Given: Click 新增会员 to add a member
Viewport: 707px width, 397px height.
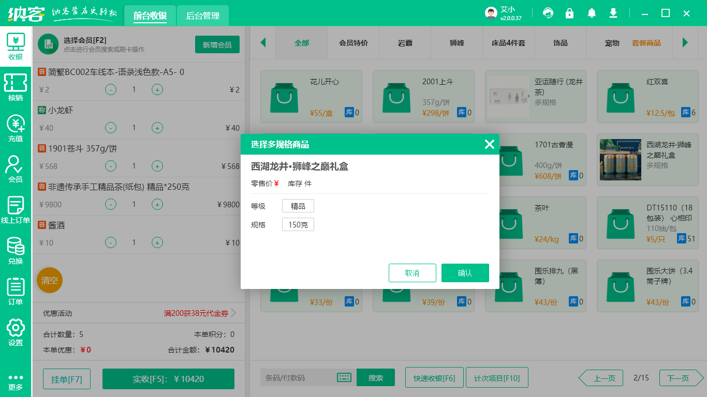Looking at the screenshot, I should tap(217, 44).
